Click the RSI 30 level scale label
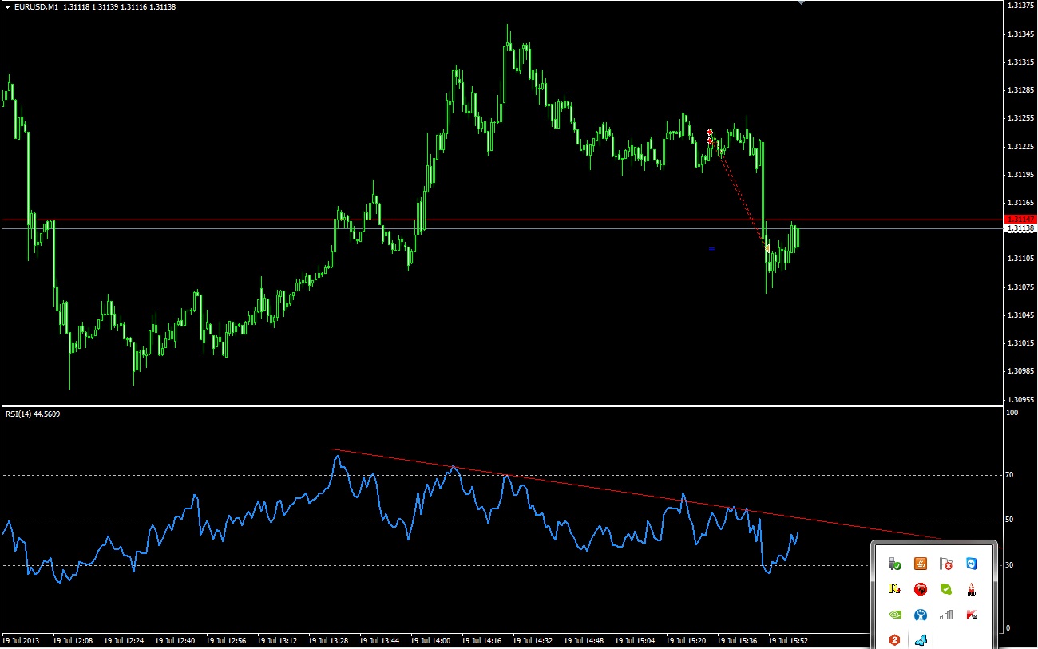The image size is (1038, 649). tap(1011, 565)
